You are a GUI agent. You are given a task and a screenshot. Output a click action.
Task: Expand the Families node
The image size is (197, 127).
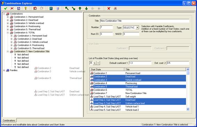[x=4, y=70]
